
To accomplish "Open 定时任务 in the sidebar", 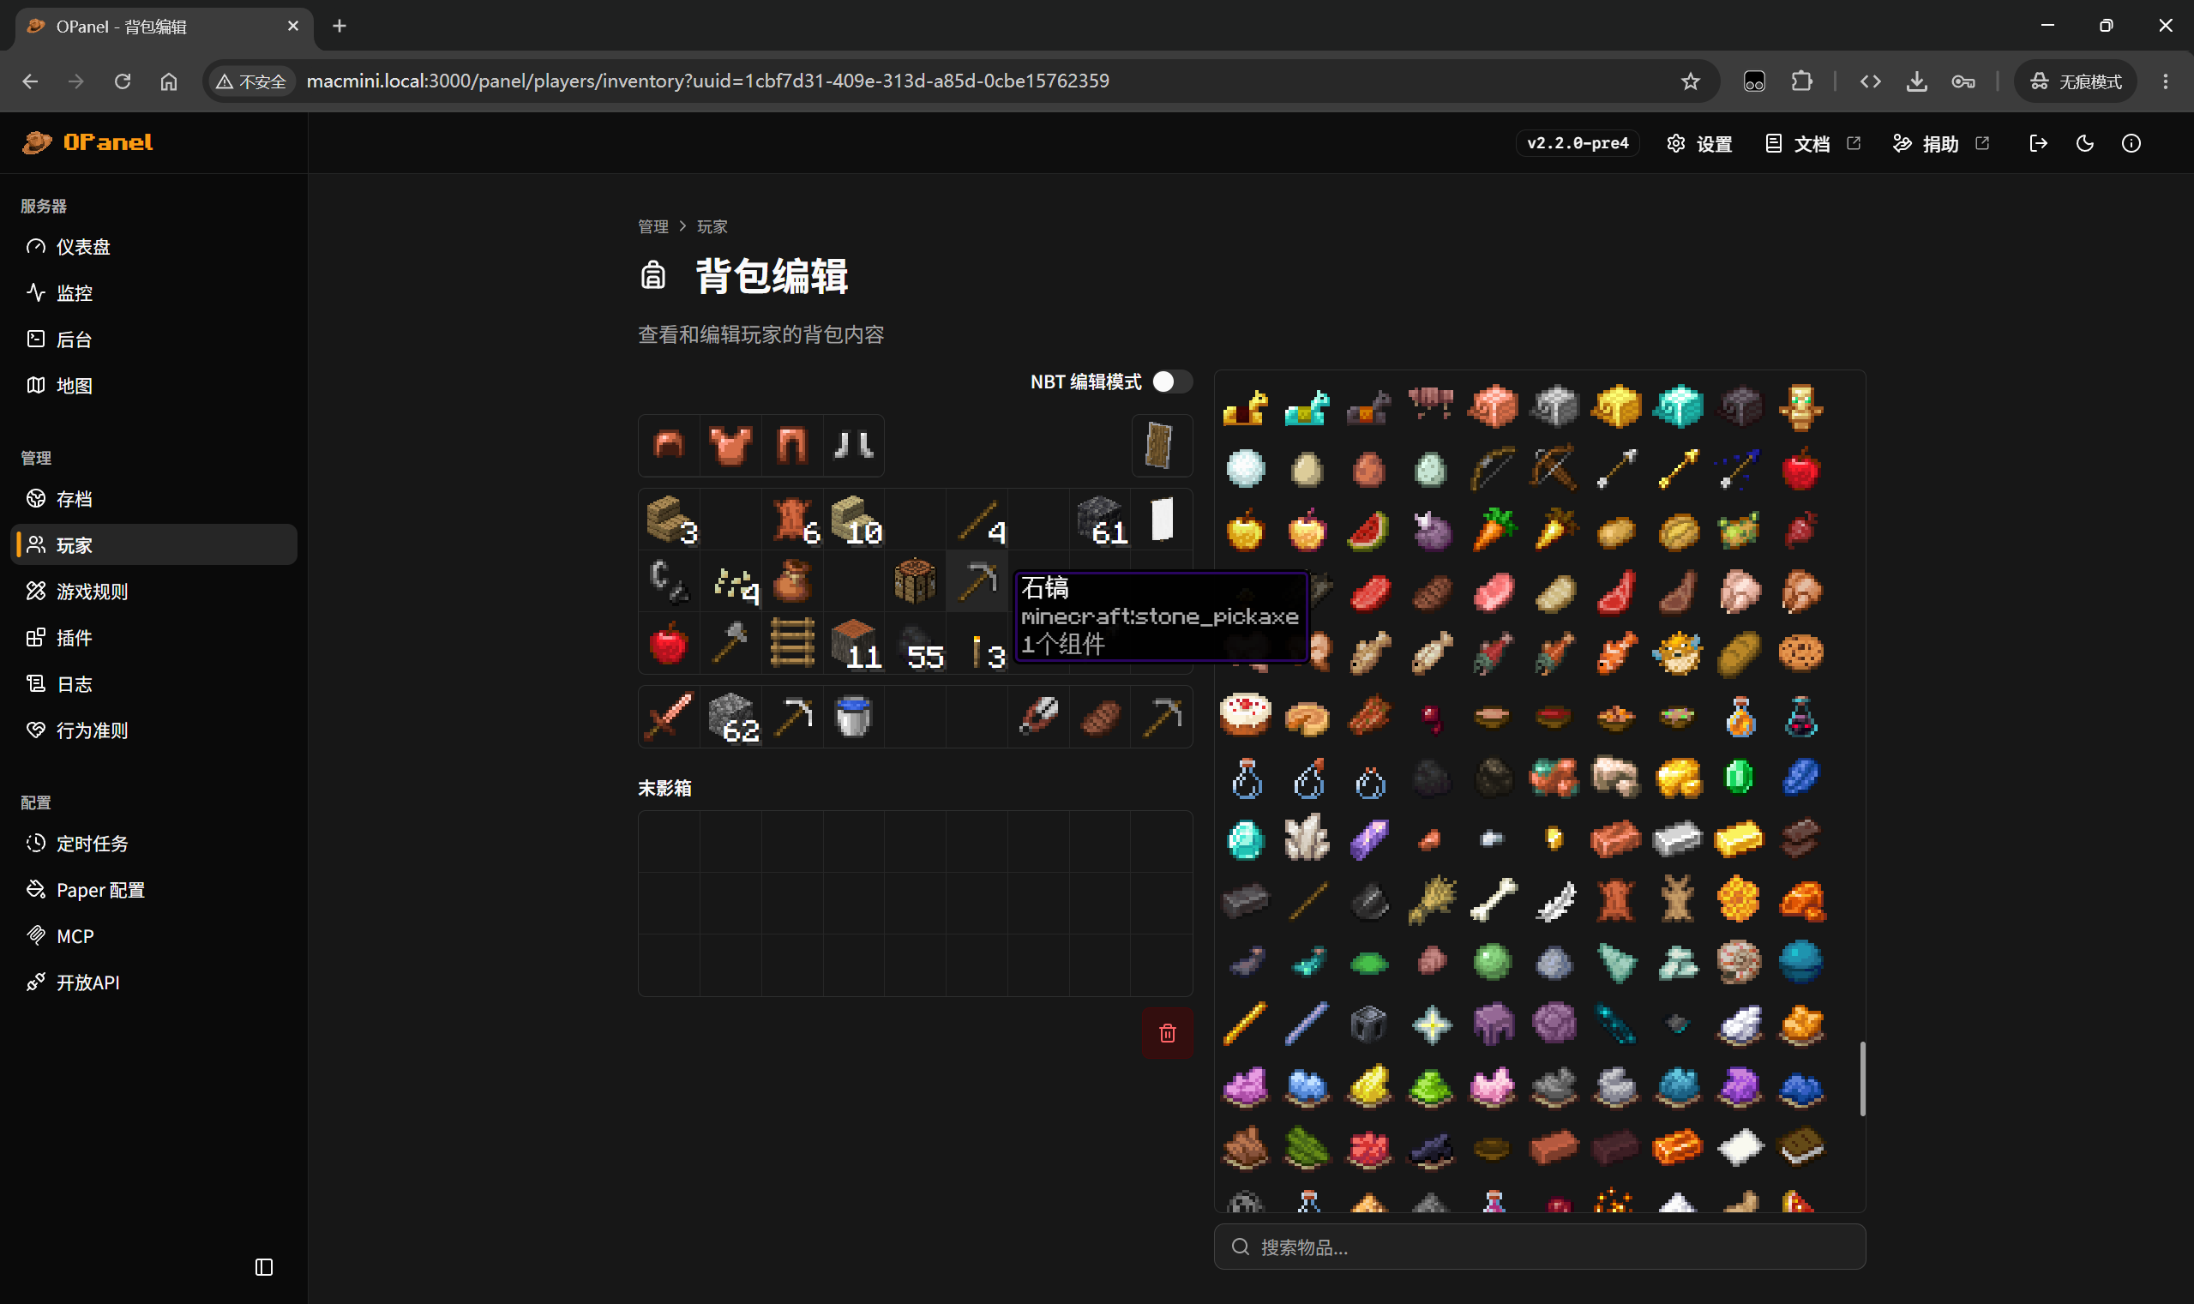I will tap(153, 844).
